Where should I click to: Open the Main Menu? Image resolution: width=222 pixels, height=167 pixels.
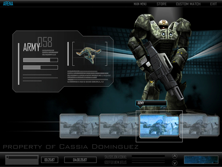[x=140, y=4]
